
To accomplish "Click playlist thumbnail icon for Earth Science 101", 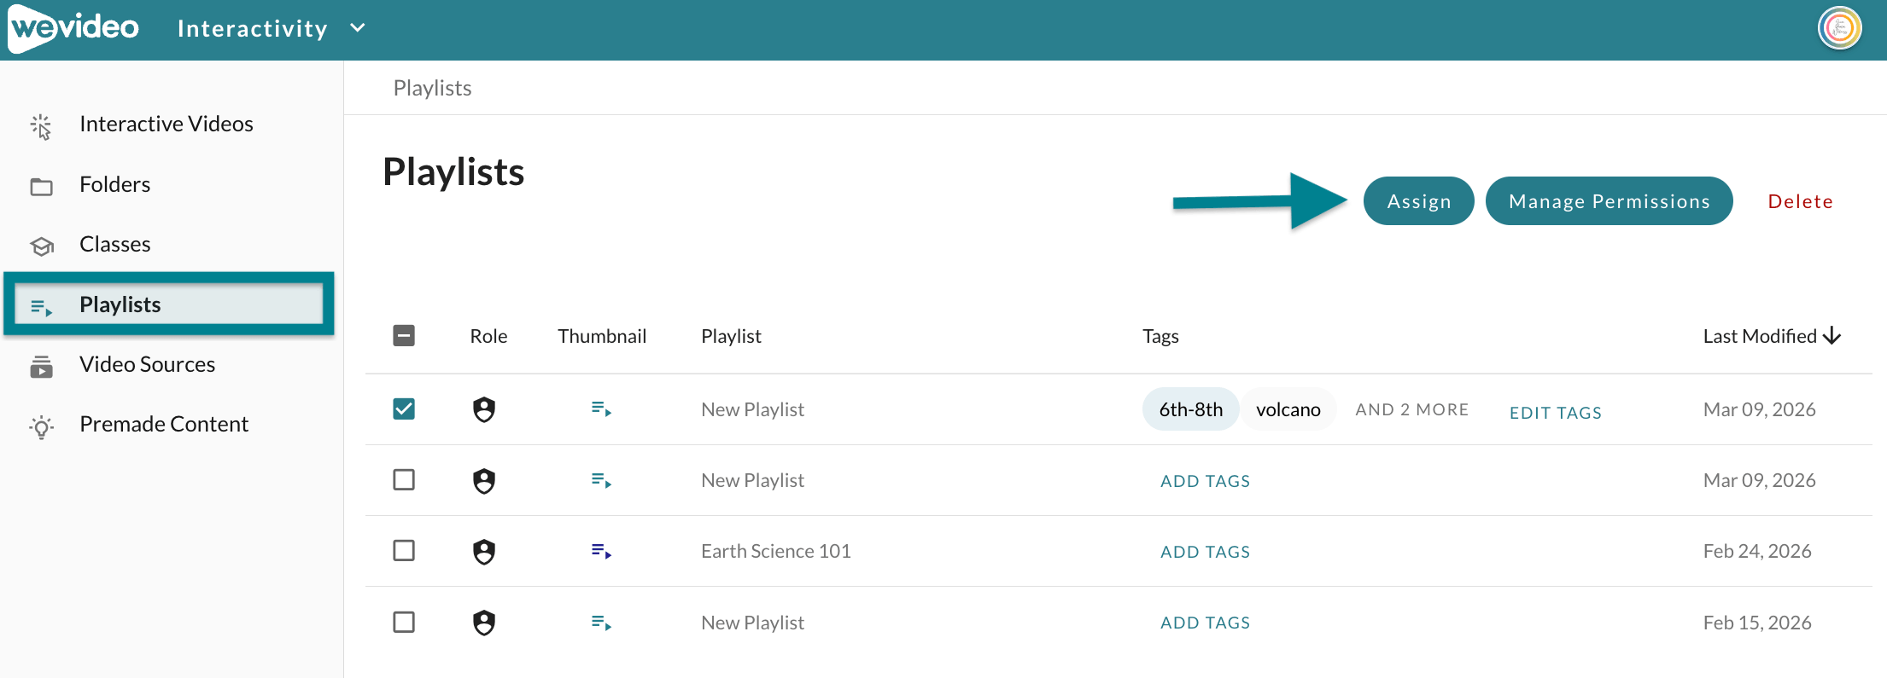I will [x=601, y=552].
